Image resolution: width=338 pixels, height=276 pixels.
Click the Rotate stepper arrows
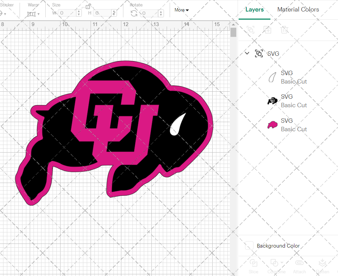(161, 13)
